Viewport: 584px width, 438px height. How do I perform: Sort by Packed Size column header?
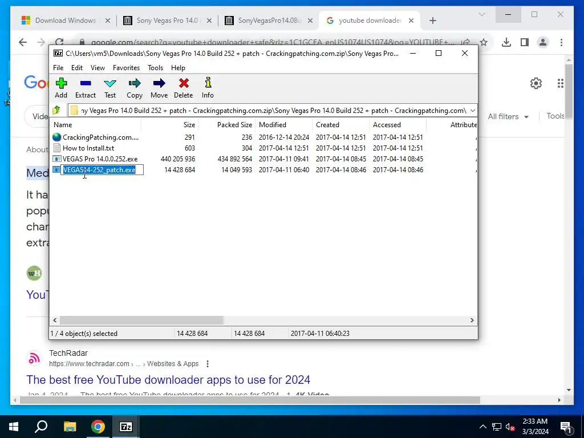pyautogui.click(x=227, y=125)
